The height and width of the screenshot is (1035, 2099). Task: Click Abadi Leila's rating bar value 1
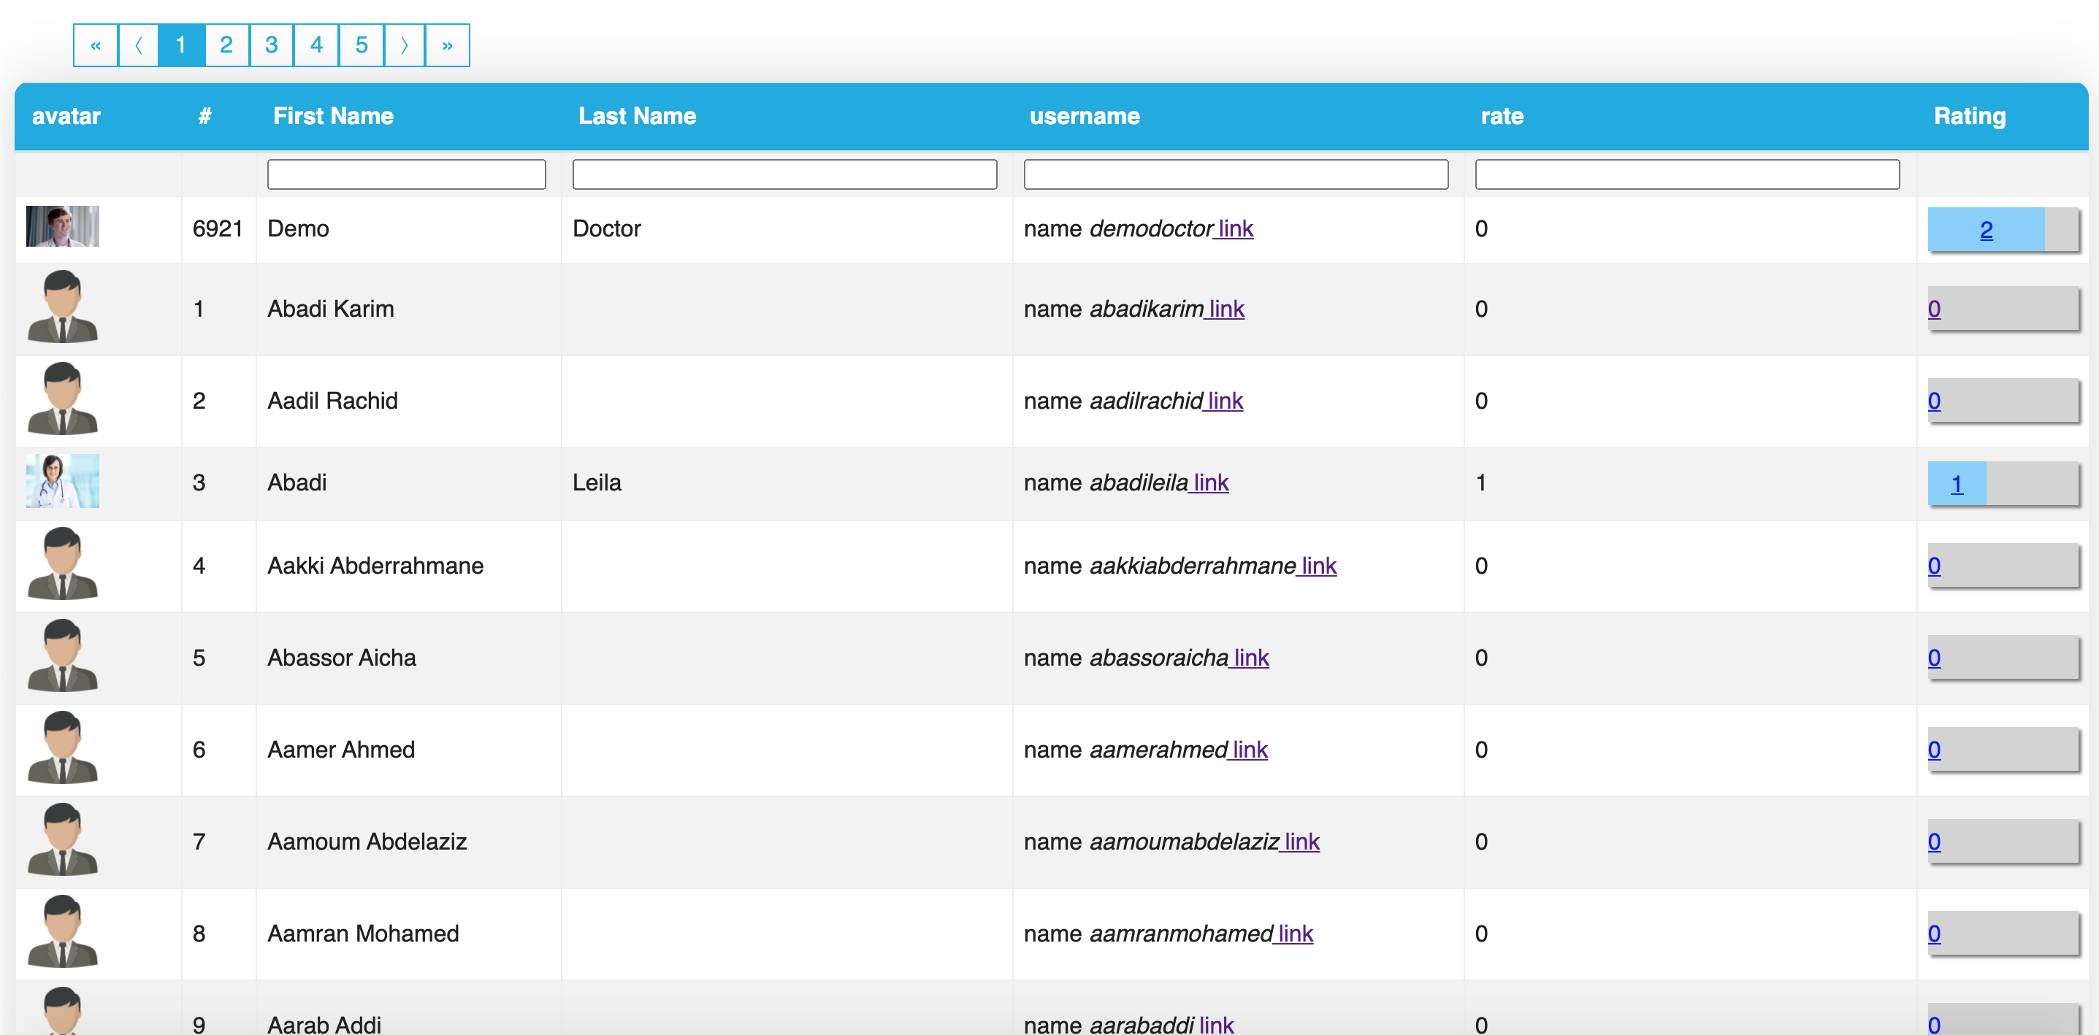pyautogui.click(x=1957, y=485)
